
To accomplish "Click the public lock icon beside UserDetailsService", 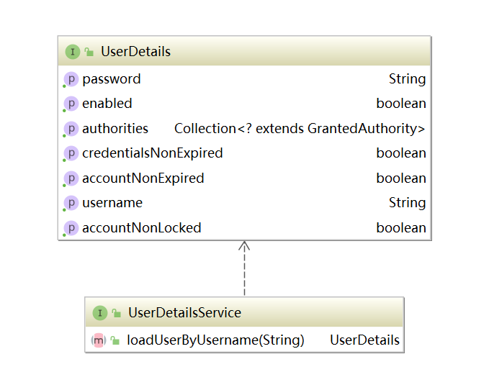I will point(117,313).
